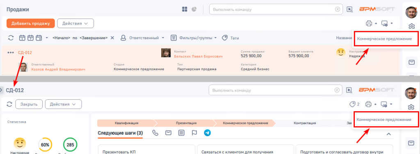Open the Telegram icon

click(207, 133)
